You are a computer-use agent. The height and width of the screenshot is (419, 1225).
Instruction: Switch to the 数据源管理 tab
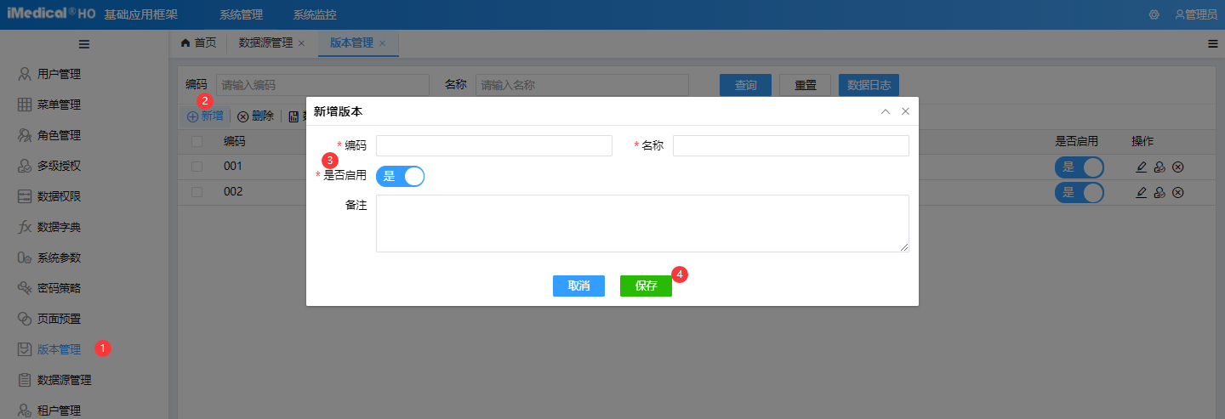(x=265, y=42)
